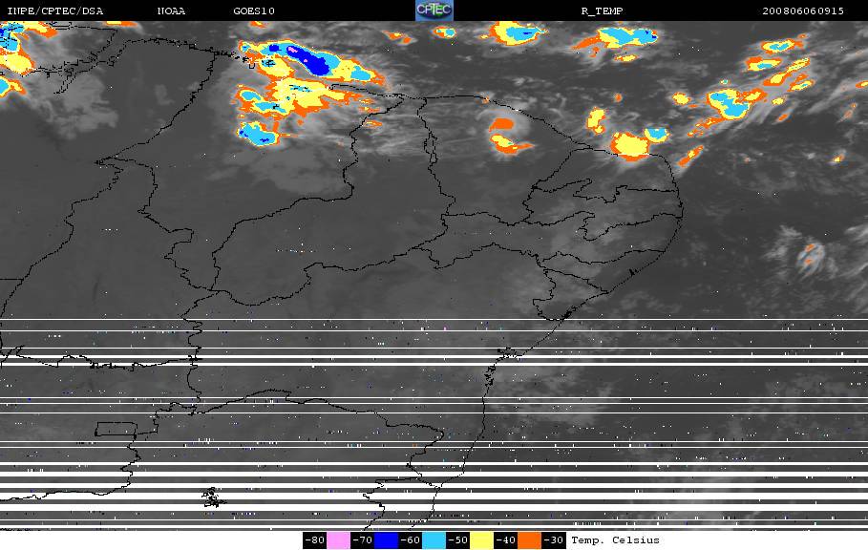Screen dimensions: 868x550
Task: Select the GOES10 satellite label
Action: click(254, 11)
